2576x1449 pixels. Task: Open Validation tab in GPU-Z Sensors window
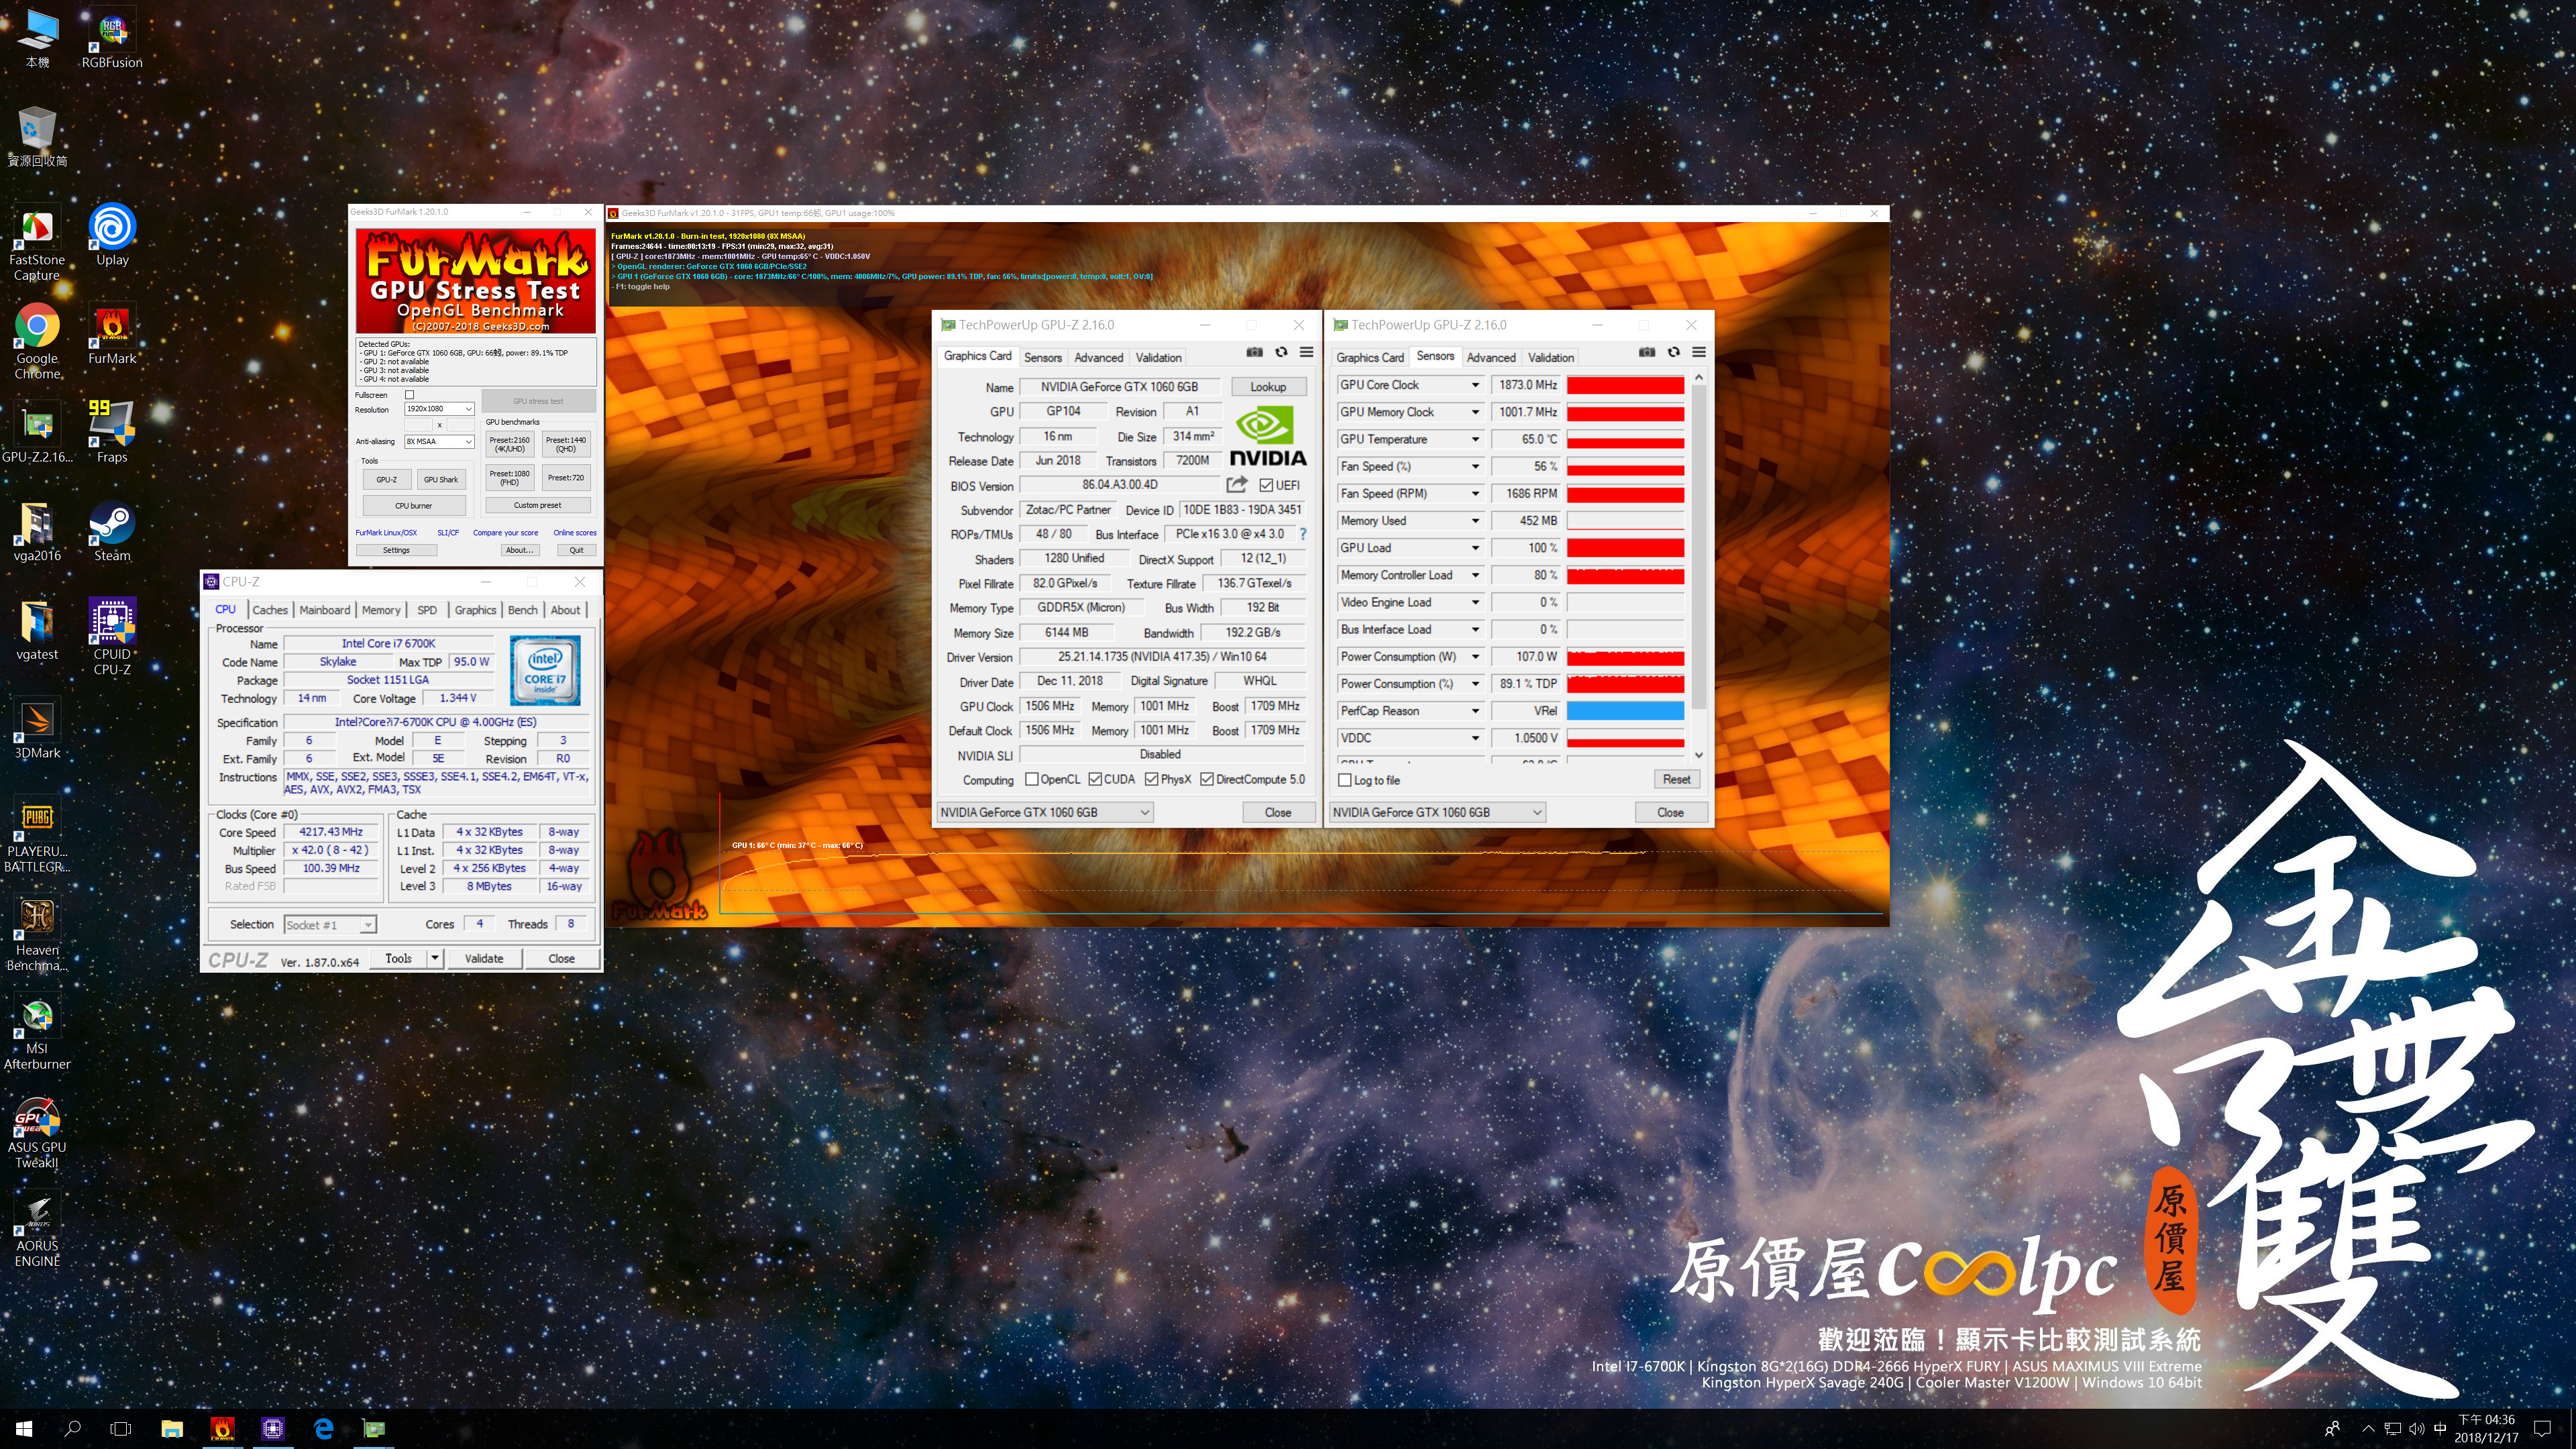[x=1550, y=357]
